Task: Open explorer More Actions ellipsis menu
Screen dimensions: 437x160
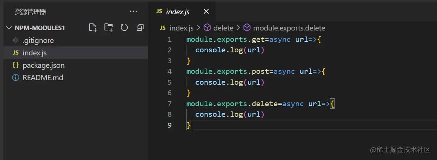Action: (x=133, y=12)
